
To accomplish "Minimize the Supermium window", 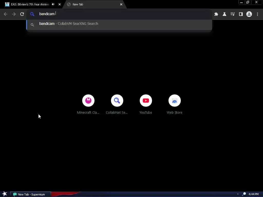I will (241, 2).
